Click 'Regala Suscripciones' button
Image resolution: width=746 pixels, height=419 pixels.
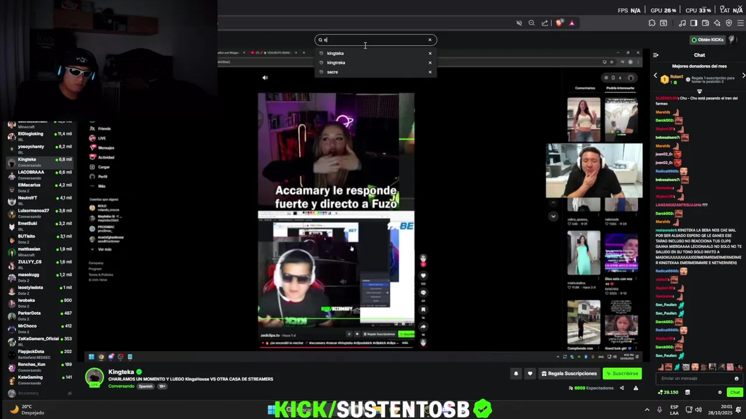[569, 374]
